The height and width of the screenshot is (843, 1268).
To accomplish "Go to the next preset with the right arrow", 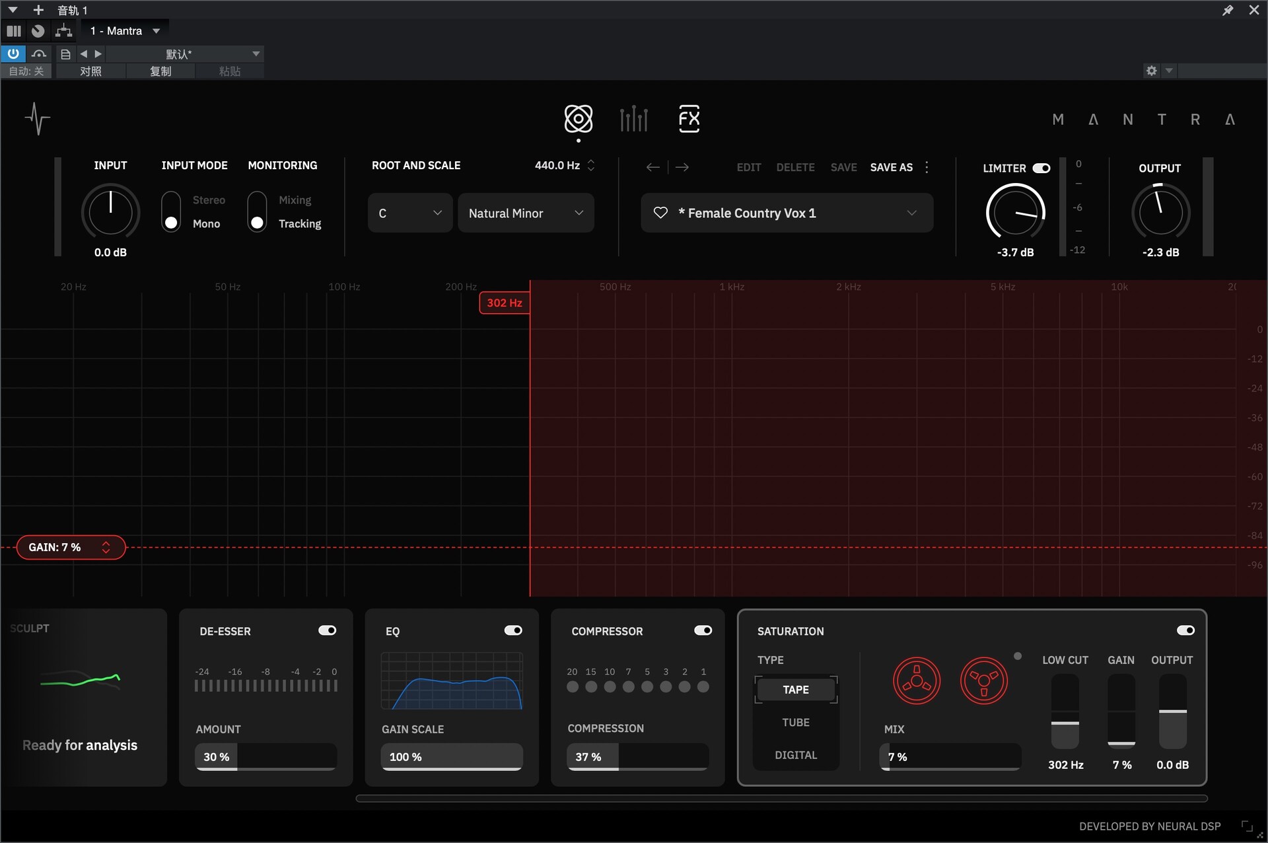I will tap(683, 167).
